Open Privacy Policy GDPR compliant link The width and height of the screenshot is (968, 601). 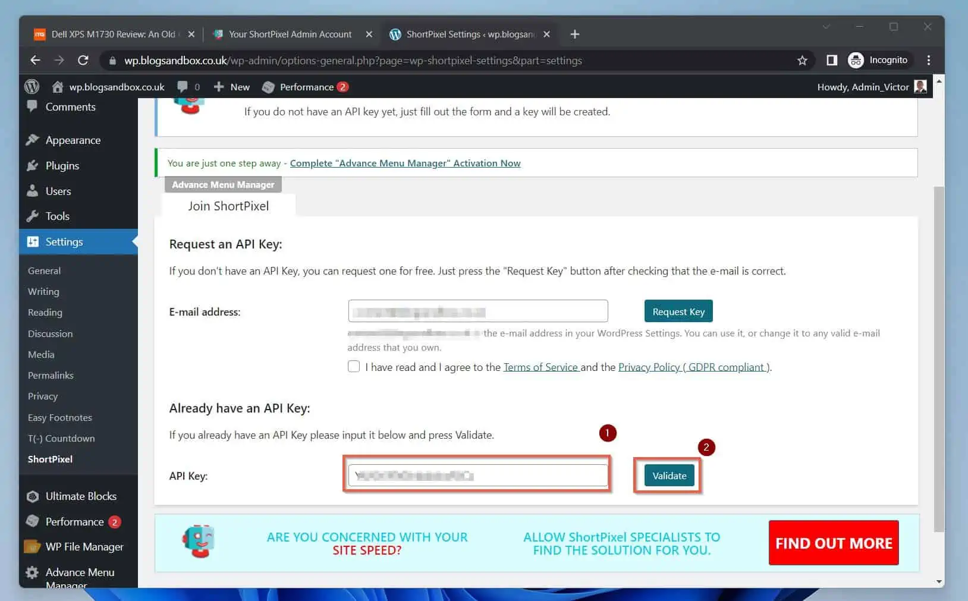click(x=694, y=367)
